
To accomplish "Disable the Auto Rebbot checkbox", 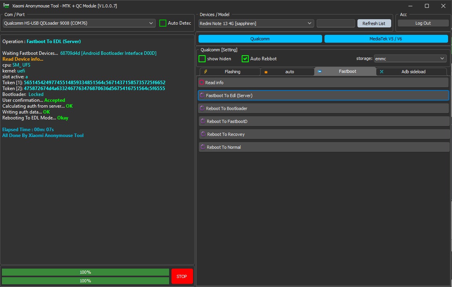I will (245, 58).
